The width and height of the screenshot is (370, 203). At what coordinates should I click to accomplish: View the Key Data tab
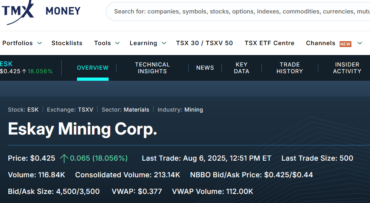(241, 68)
